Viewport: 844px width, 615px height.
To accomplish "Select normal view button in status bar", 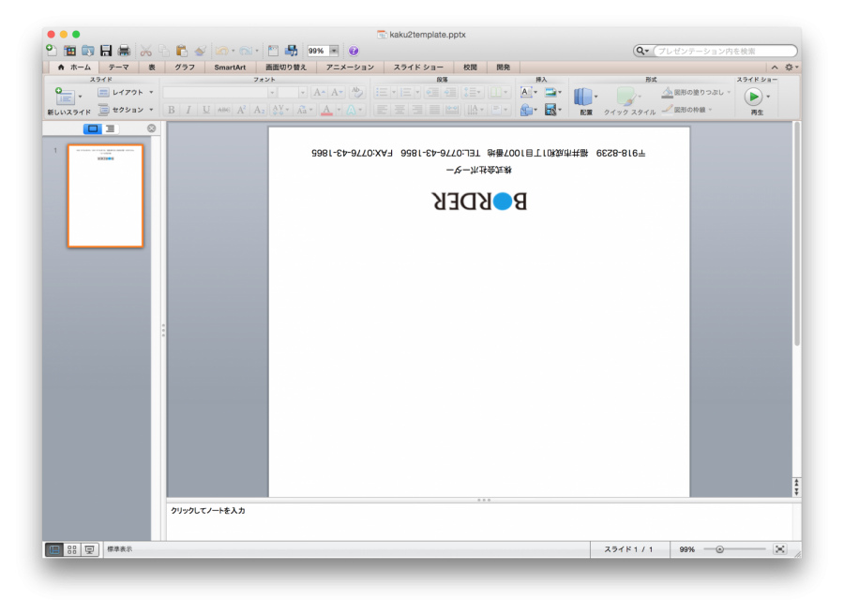I will pyautogui.click(x=54, y=549).
